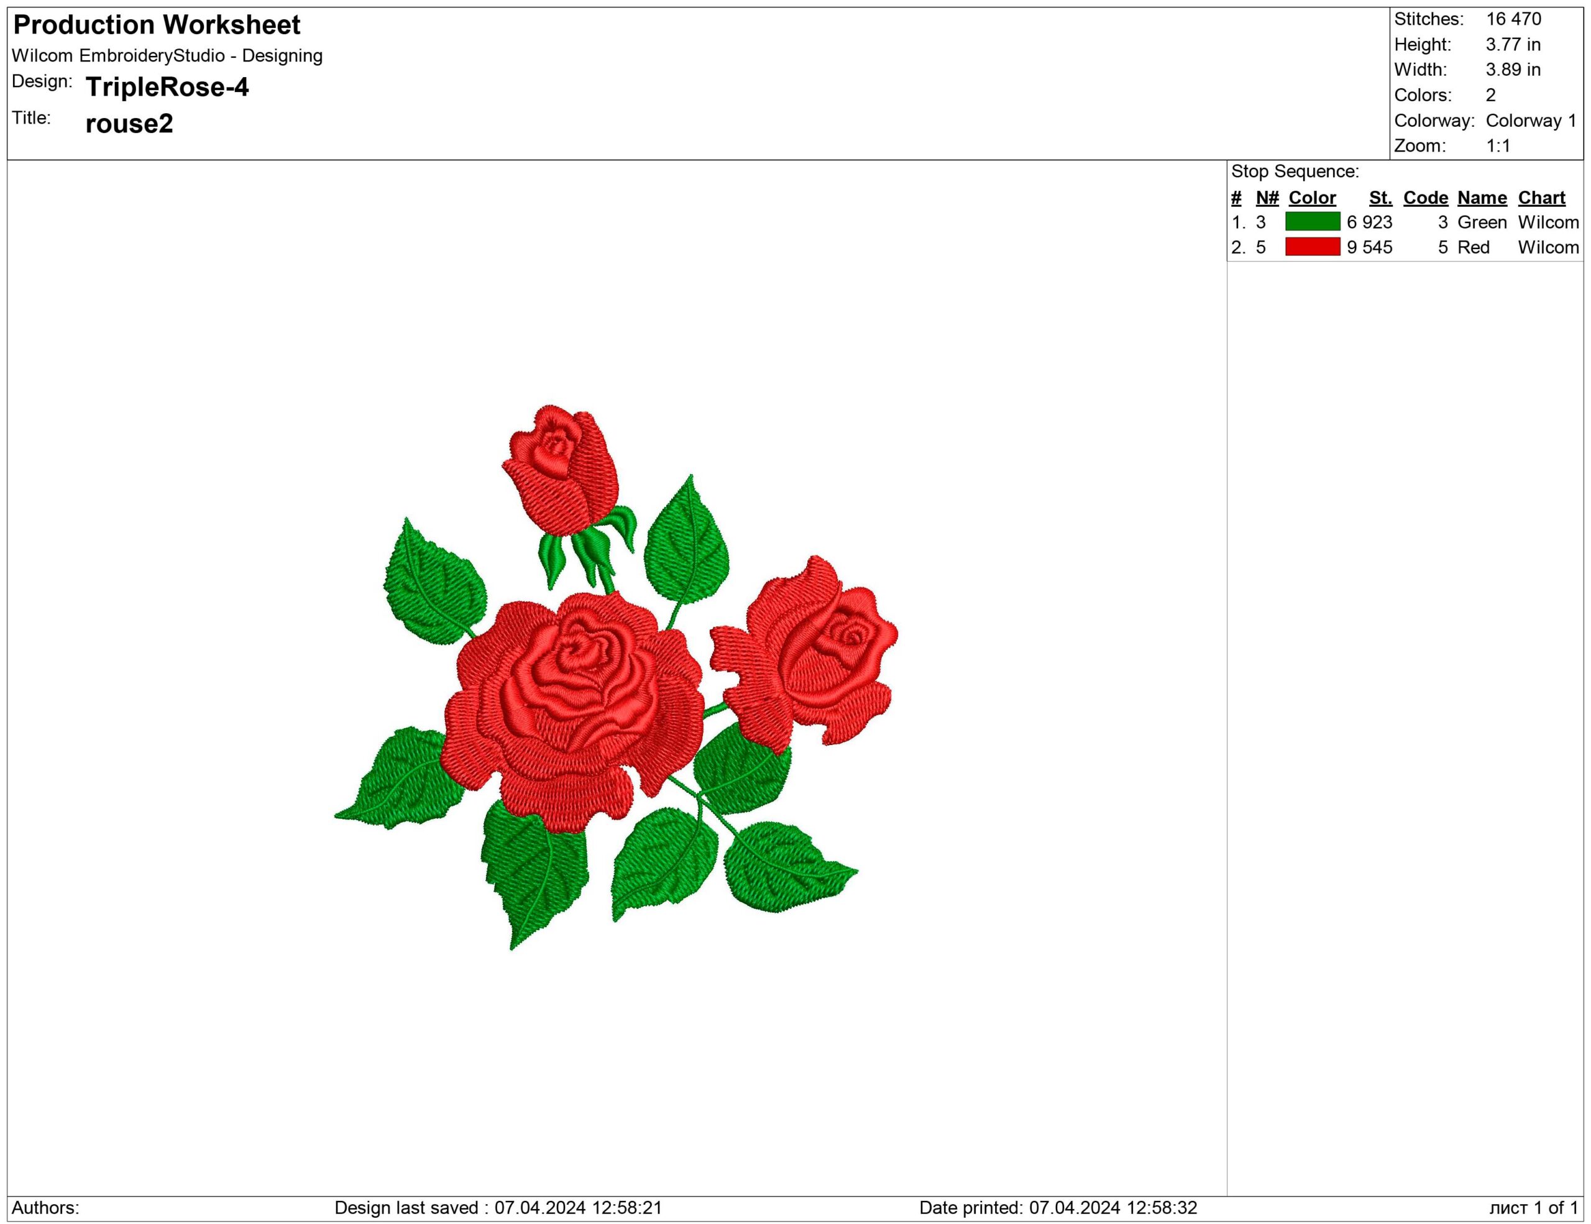The width and height of the screenshot is (1591, 1224).
Task: Click the Colorway 1 value
Action: [x=1530, y=120]
